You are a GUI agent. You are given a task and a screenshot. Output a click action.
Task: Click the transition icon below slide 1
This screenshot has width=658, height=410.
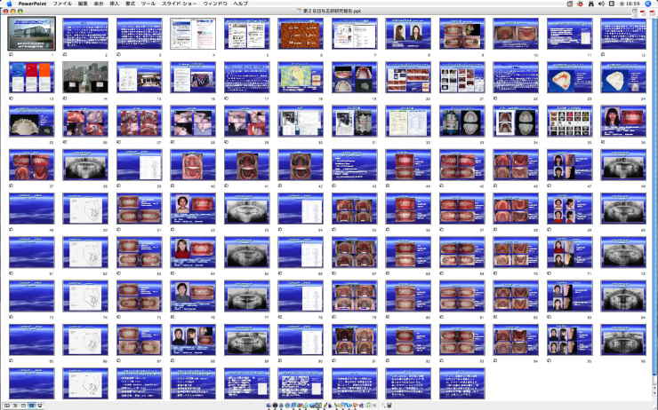coord(11,53)
